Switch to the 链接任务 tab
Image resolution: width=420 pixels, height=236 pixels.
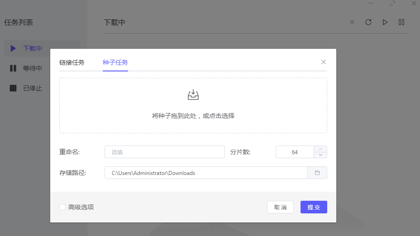click(x=72, y=62)
